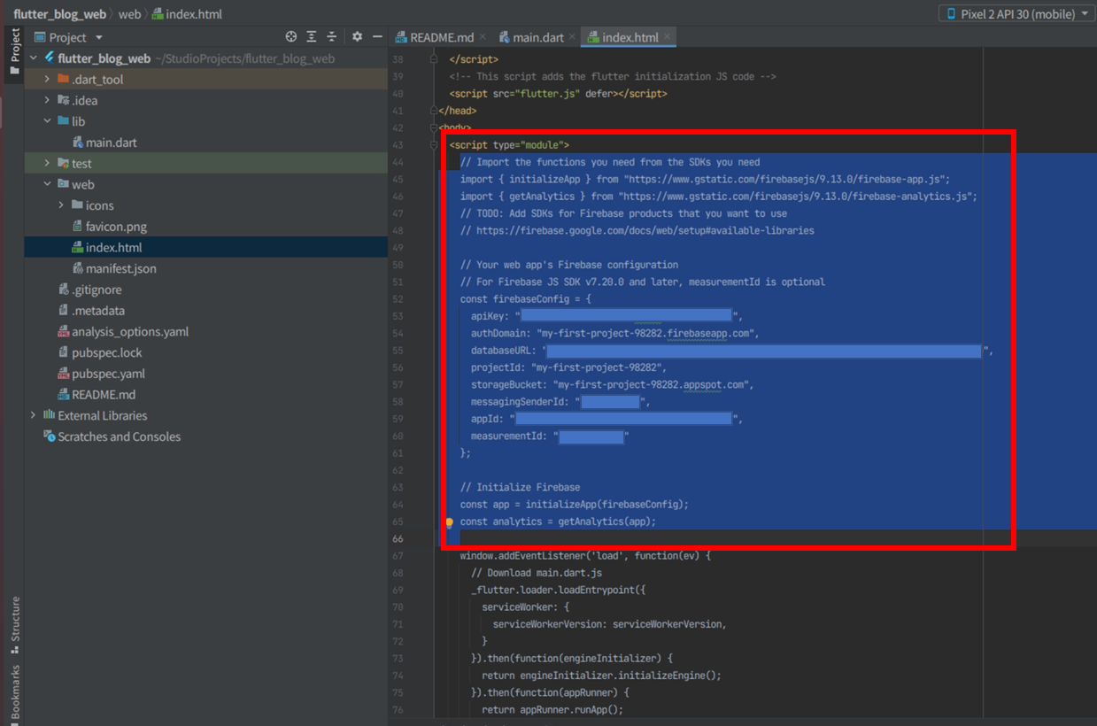The image size is (1097, 726).
Task: Select index.html in the project tree
Action: 113,248
